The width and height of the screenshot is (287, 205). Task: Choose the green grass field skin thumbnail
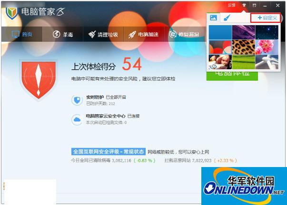[244, 62]
